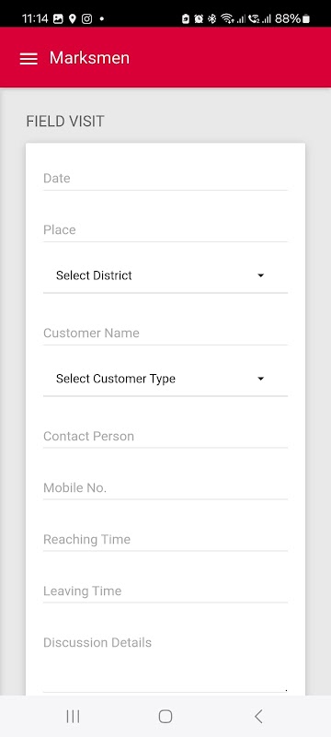
Task: Tap the Mobile No. field
Action: point(165,488)
